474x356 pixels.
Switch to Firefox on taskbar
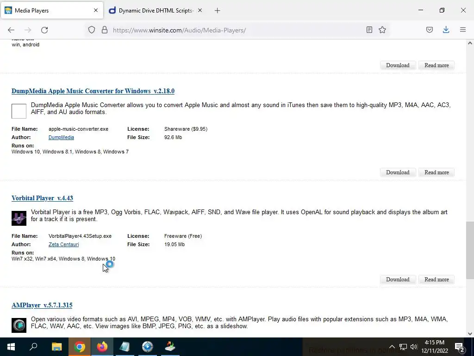coord(102,347)
